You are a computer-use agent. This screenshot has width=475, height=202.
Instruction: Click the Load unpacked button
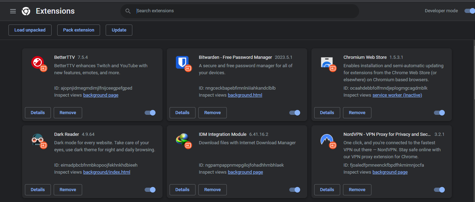30,30
